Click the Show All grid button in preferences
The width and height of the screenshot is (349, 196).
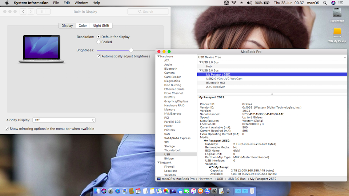(43, 12)
